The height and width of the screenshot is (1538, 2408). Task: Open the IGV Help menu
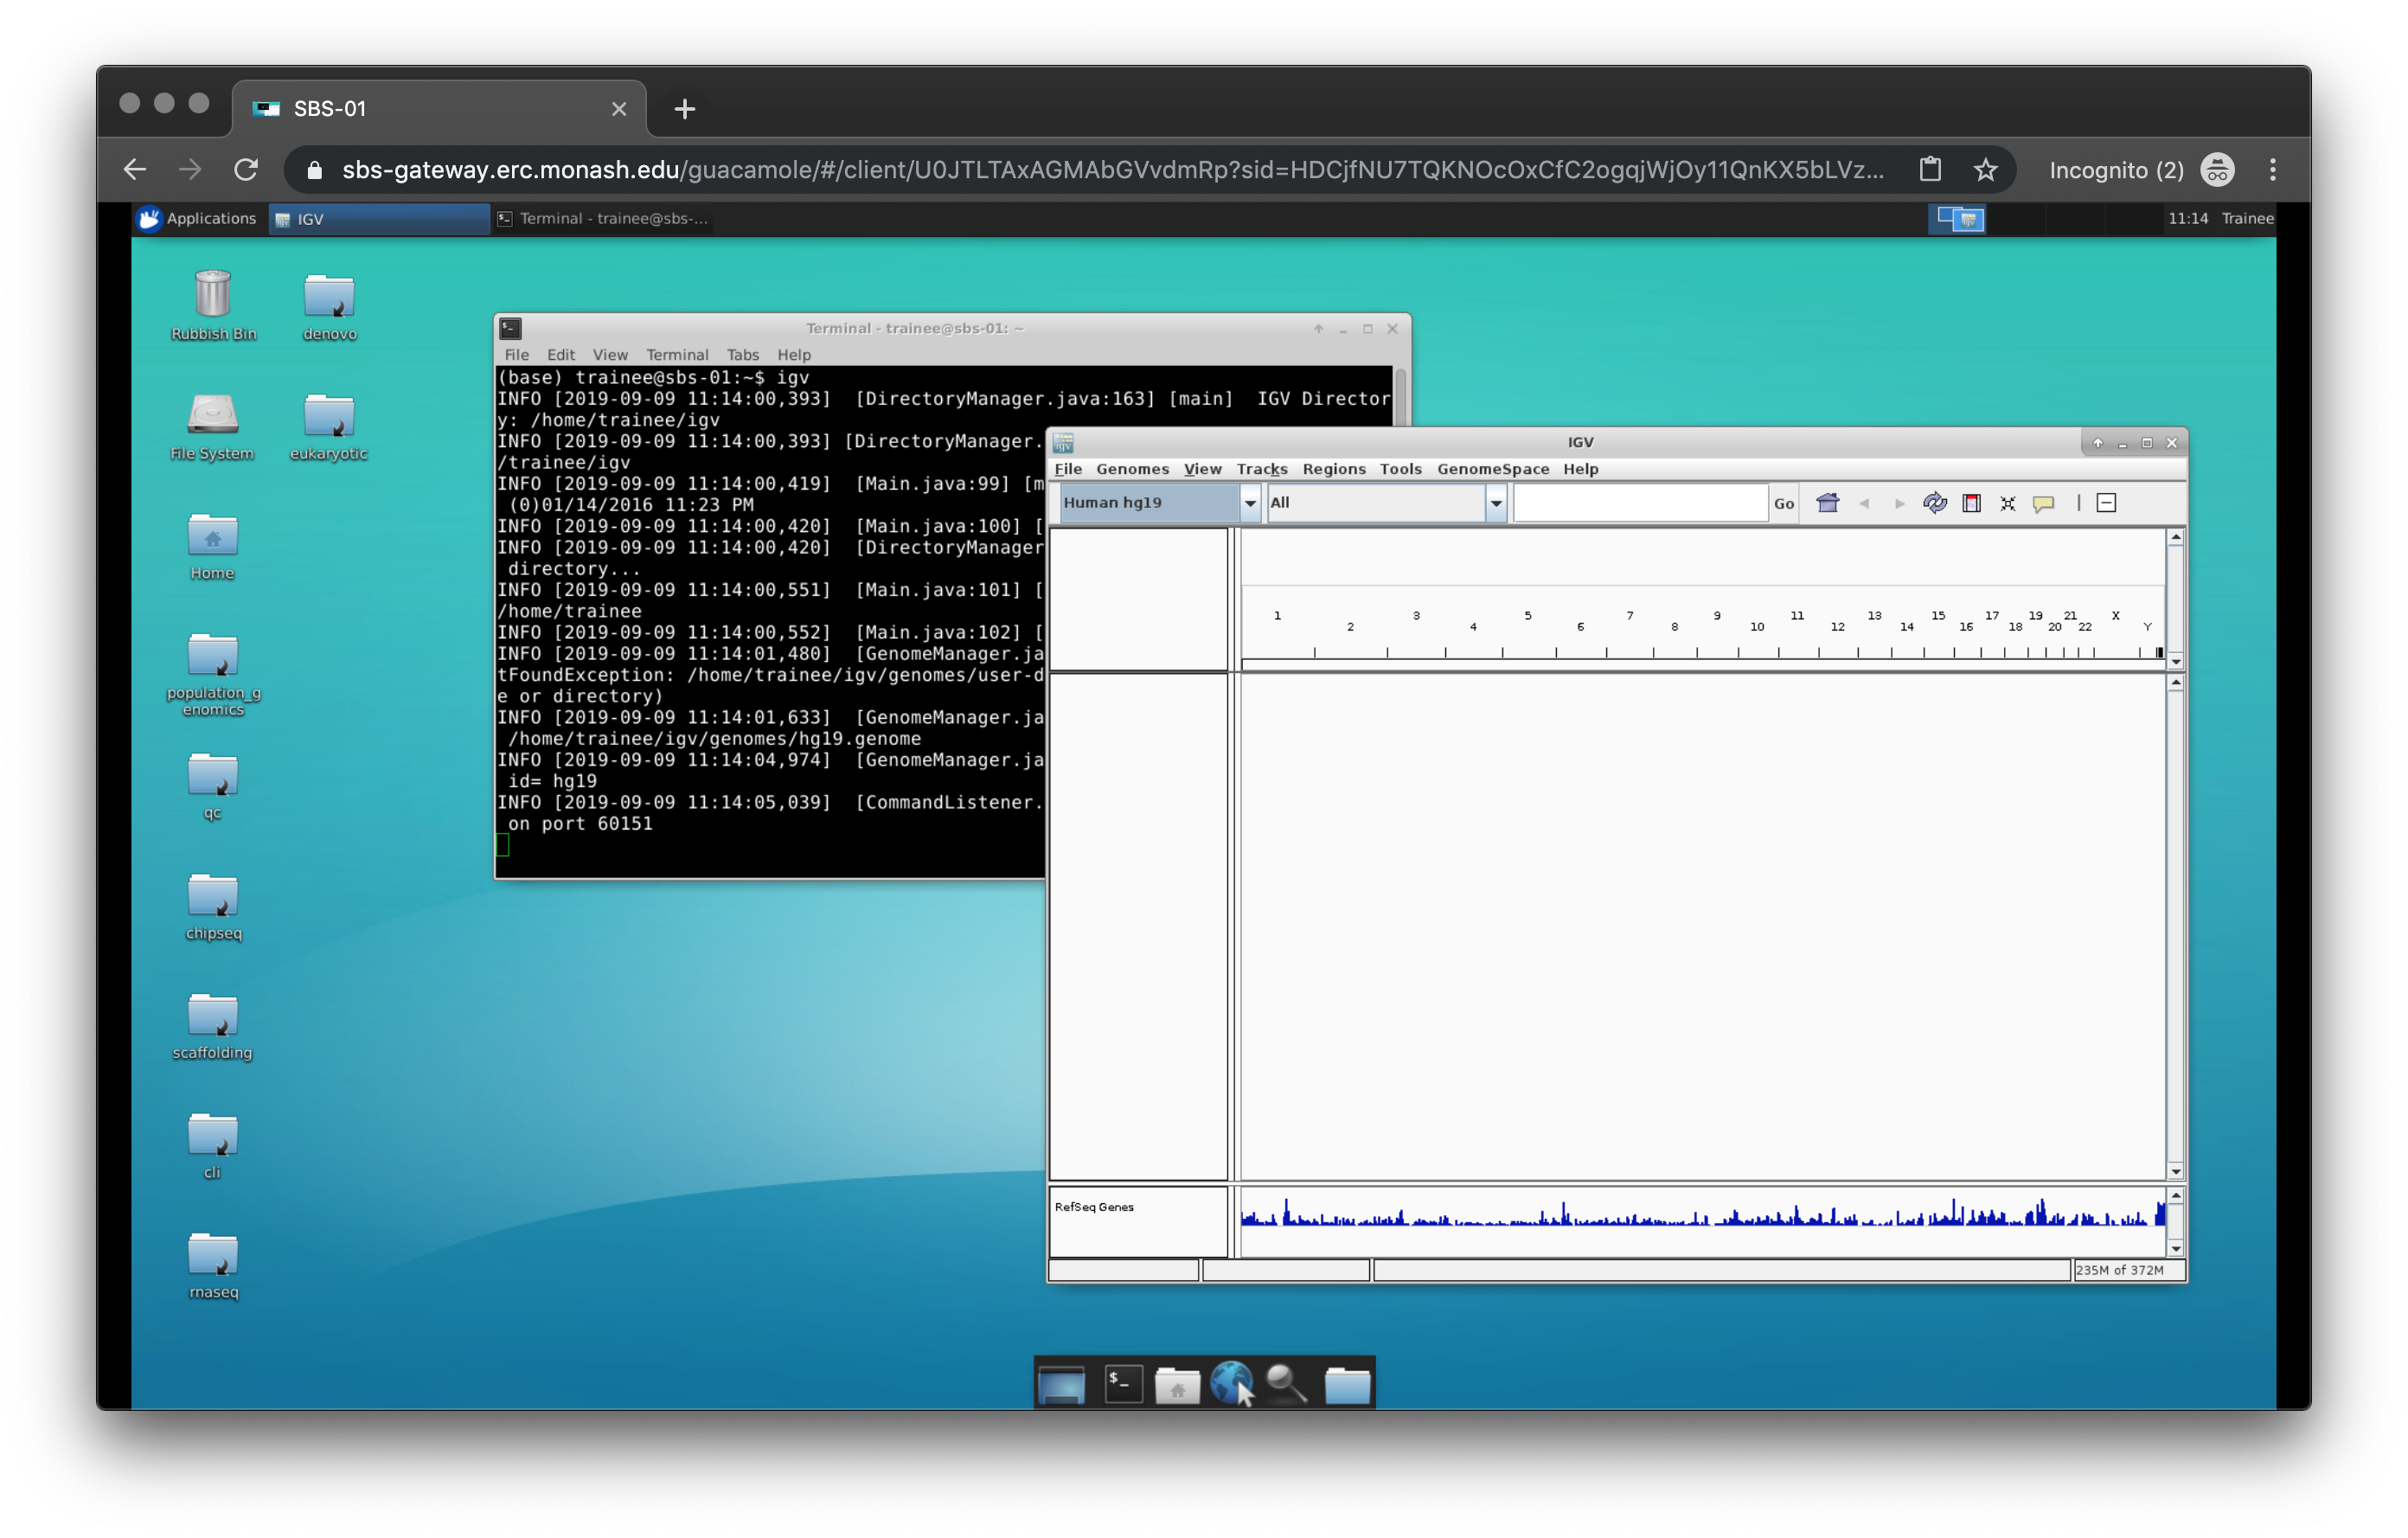coord(1581,469)
